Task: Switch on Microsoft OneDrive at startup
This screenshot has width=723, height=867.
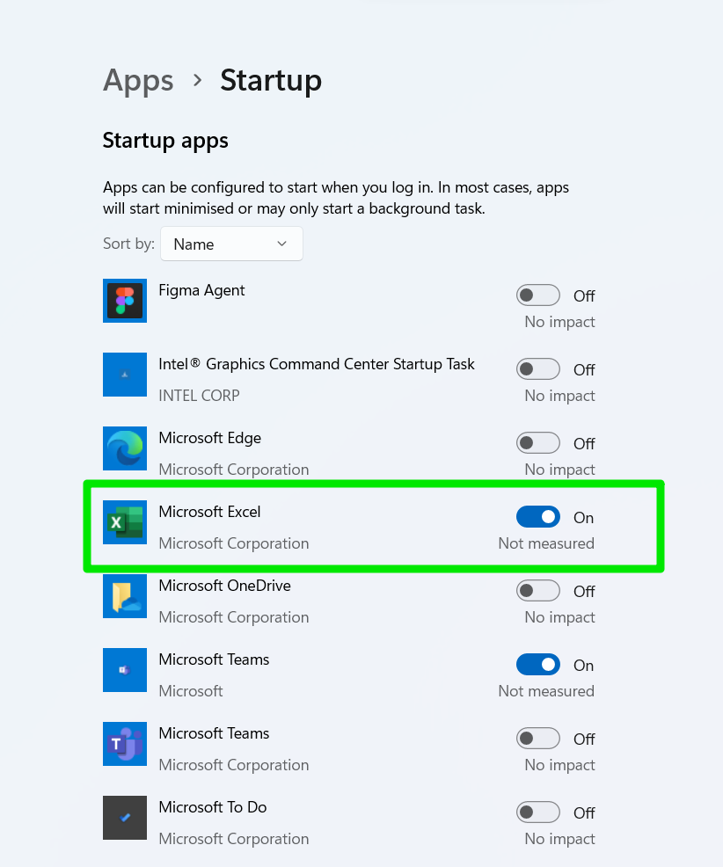Action: pos(537,591)
